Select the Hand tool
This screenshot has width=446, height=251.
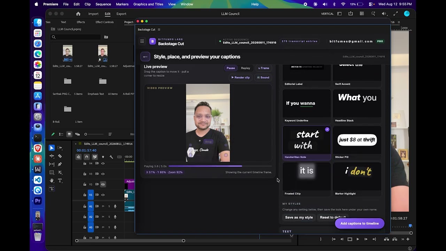(52, 181)
